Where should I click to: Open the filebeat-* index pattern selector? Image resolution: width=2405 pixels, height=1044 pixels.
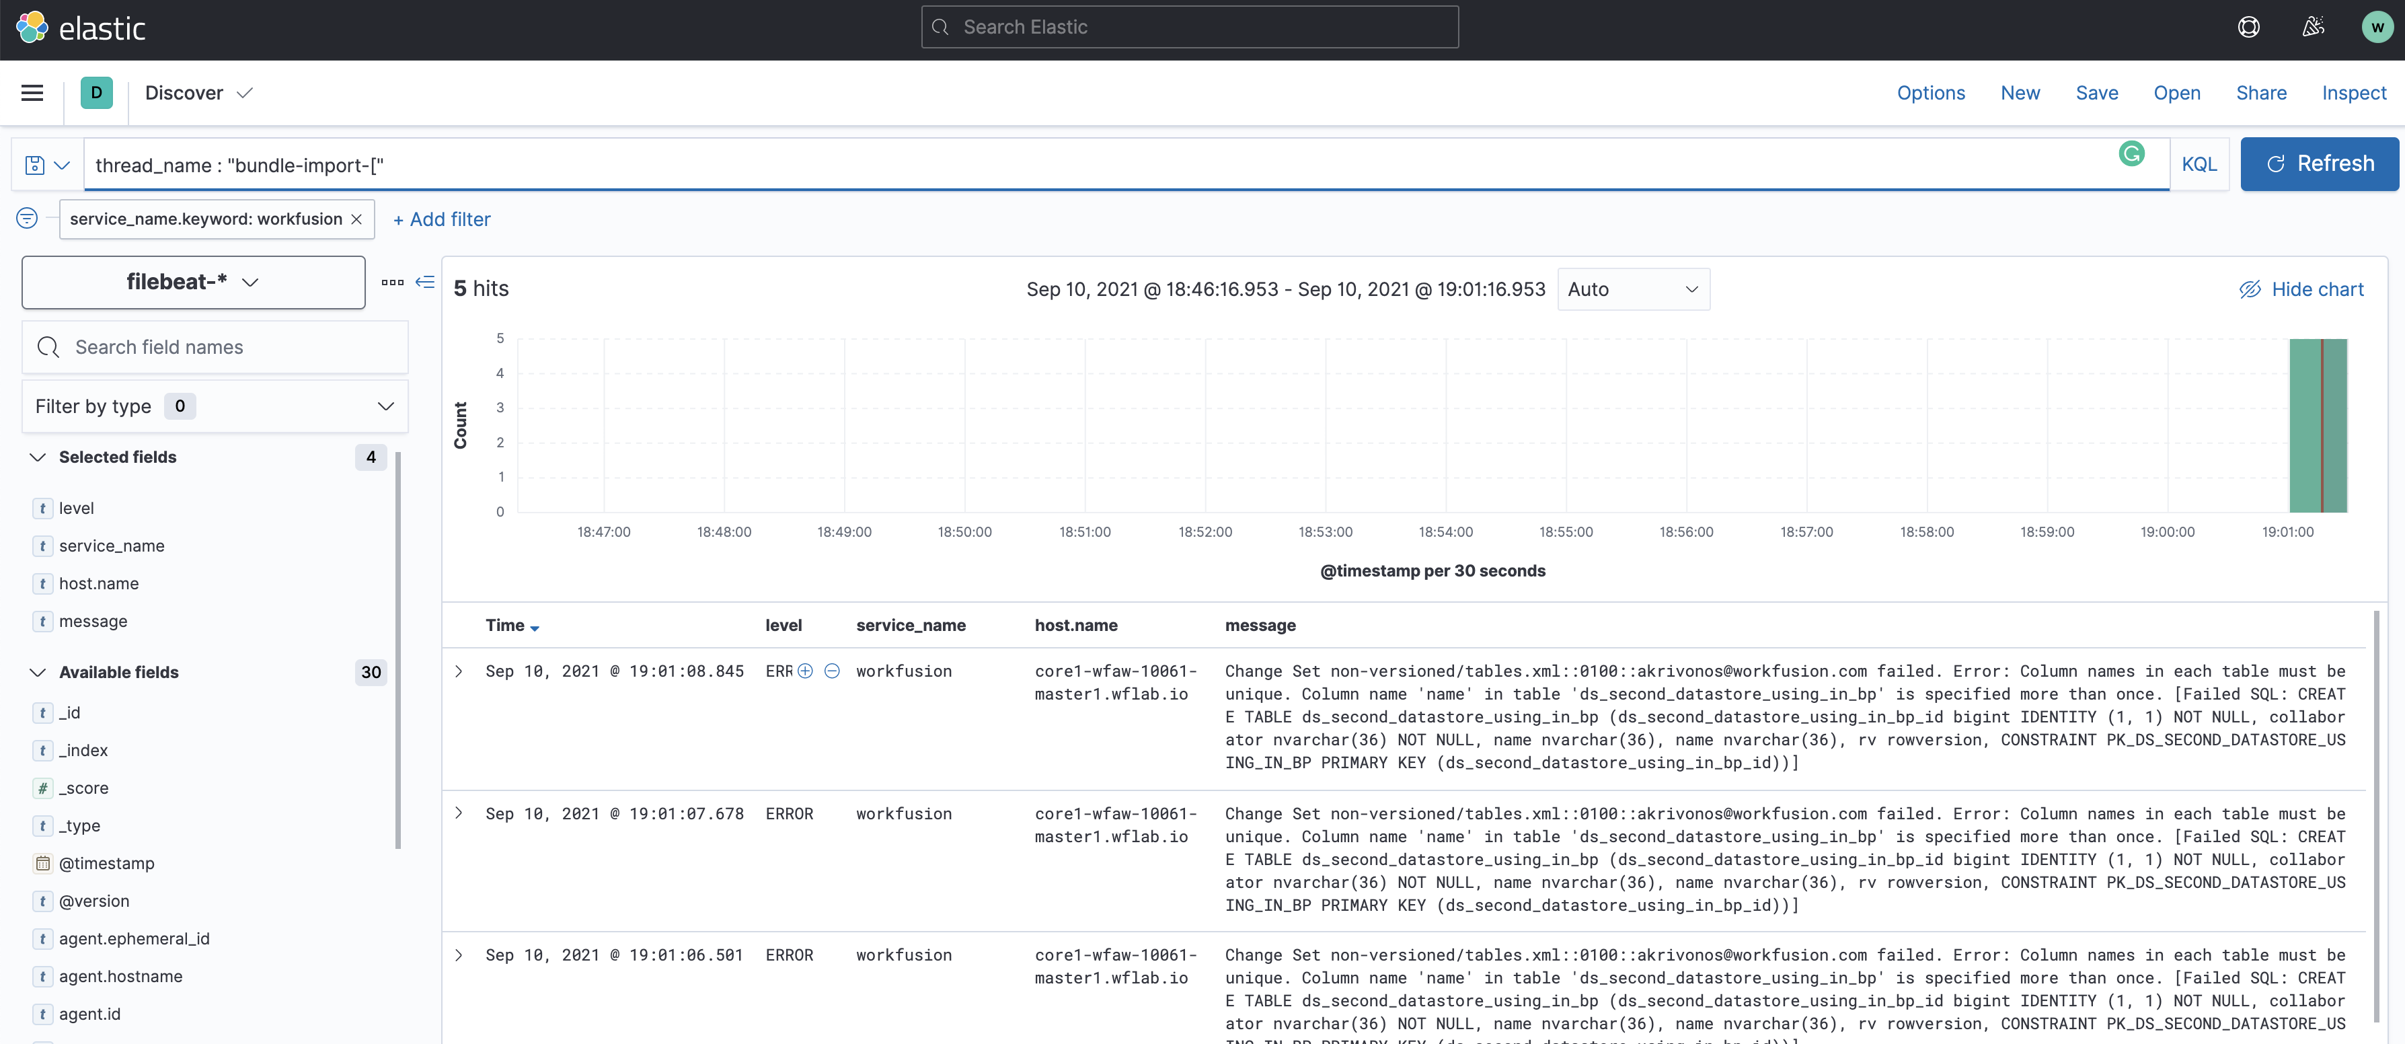click(x=193, y=282)
